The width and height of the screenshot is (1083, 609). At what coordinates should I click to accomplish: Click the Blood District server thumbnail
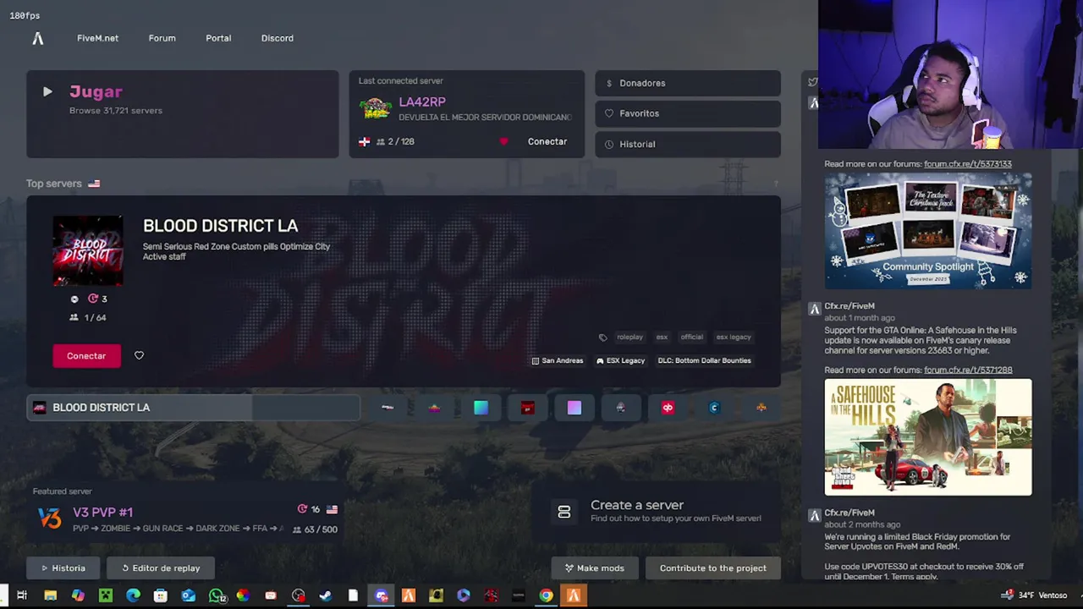tap(88, 251)
